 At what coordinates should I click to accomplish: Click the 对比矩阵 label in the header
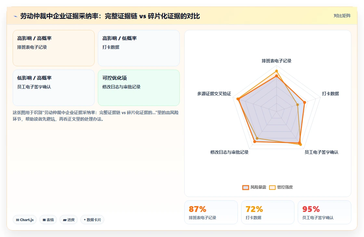tap(342, 16)
